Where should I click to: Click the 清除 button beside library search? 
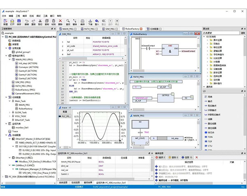tap(243, 33)
